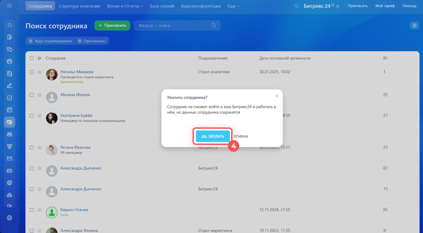The image size is (423, 233).
Task: Open actions menu for Дьяченко ID 61
Action: [x=39, y=168]
